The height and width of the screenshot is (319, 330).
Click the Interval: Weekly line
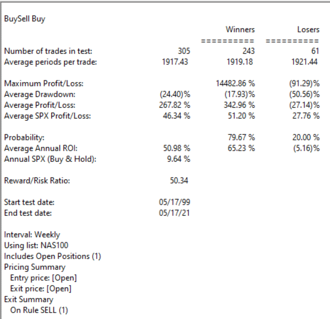(x=32, y=235)
